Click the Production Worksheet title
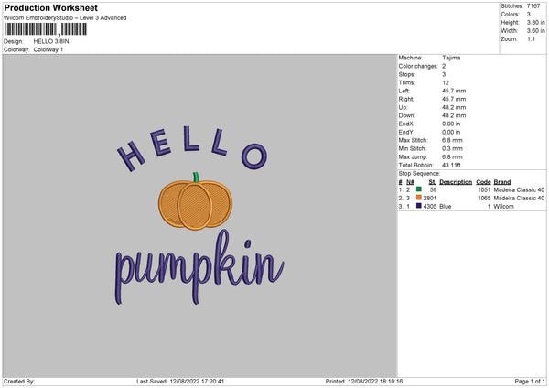This screenshot has height=388, width=549. click(x=50, y=7)
